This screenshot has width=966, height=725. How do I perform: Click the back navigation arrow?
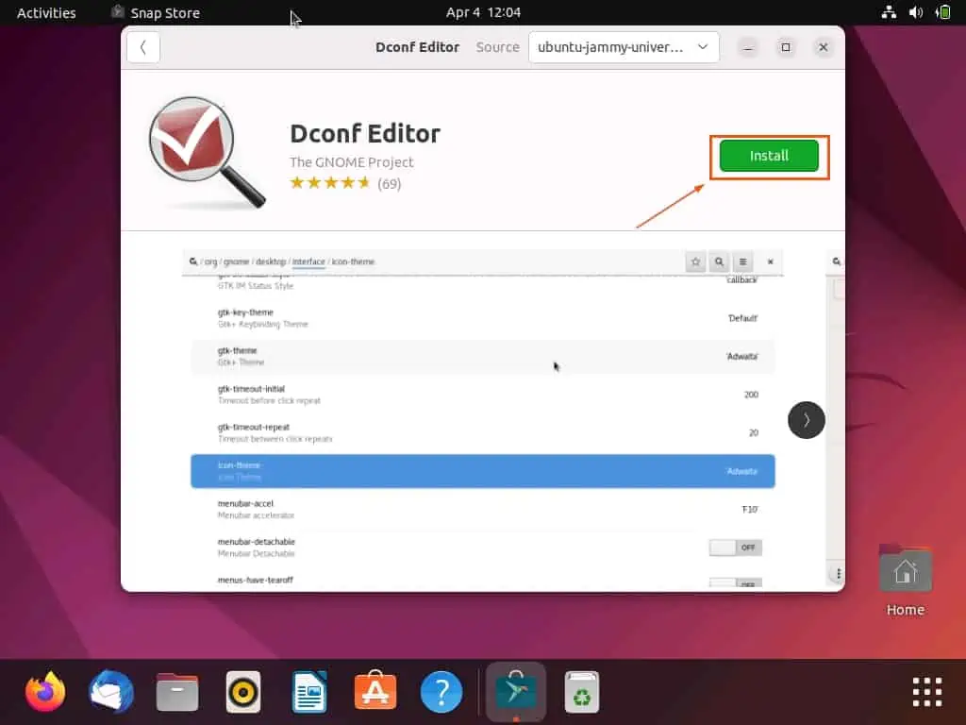(x=142, y=46)
